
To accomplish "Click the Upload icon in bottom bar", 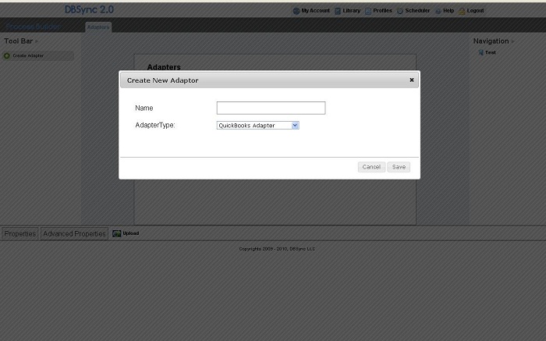I will (116, 233).
